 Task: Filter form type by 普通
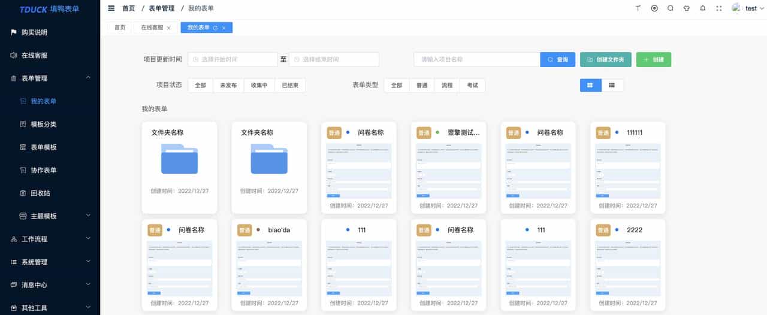pyautogui.click(x=422, y=86)
